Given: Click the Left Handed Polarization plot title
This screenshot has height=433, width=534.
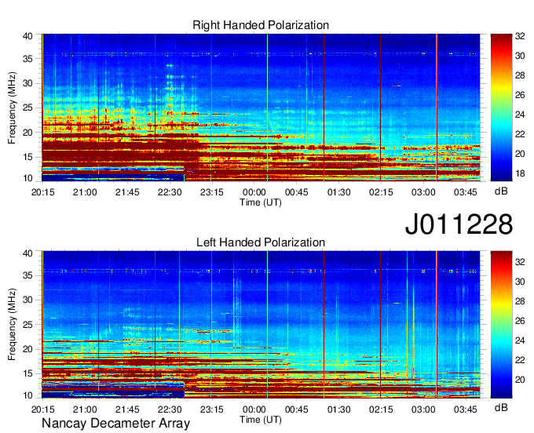Looking at the screenshot, I should point(261,242).
